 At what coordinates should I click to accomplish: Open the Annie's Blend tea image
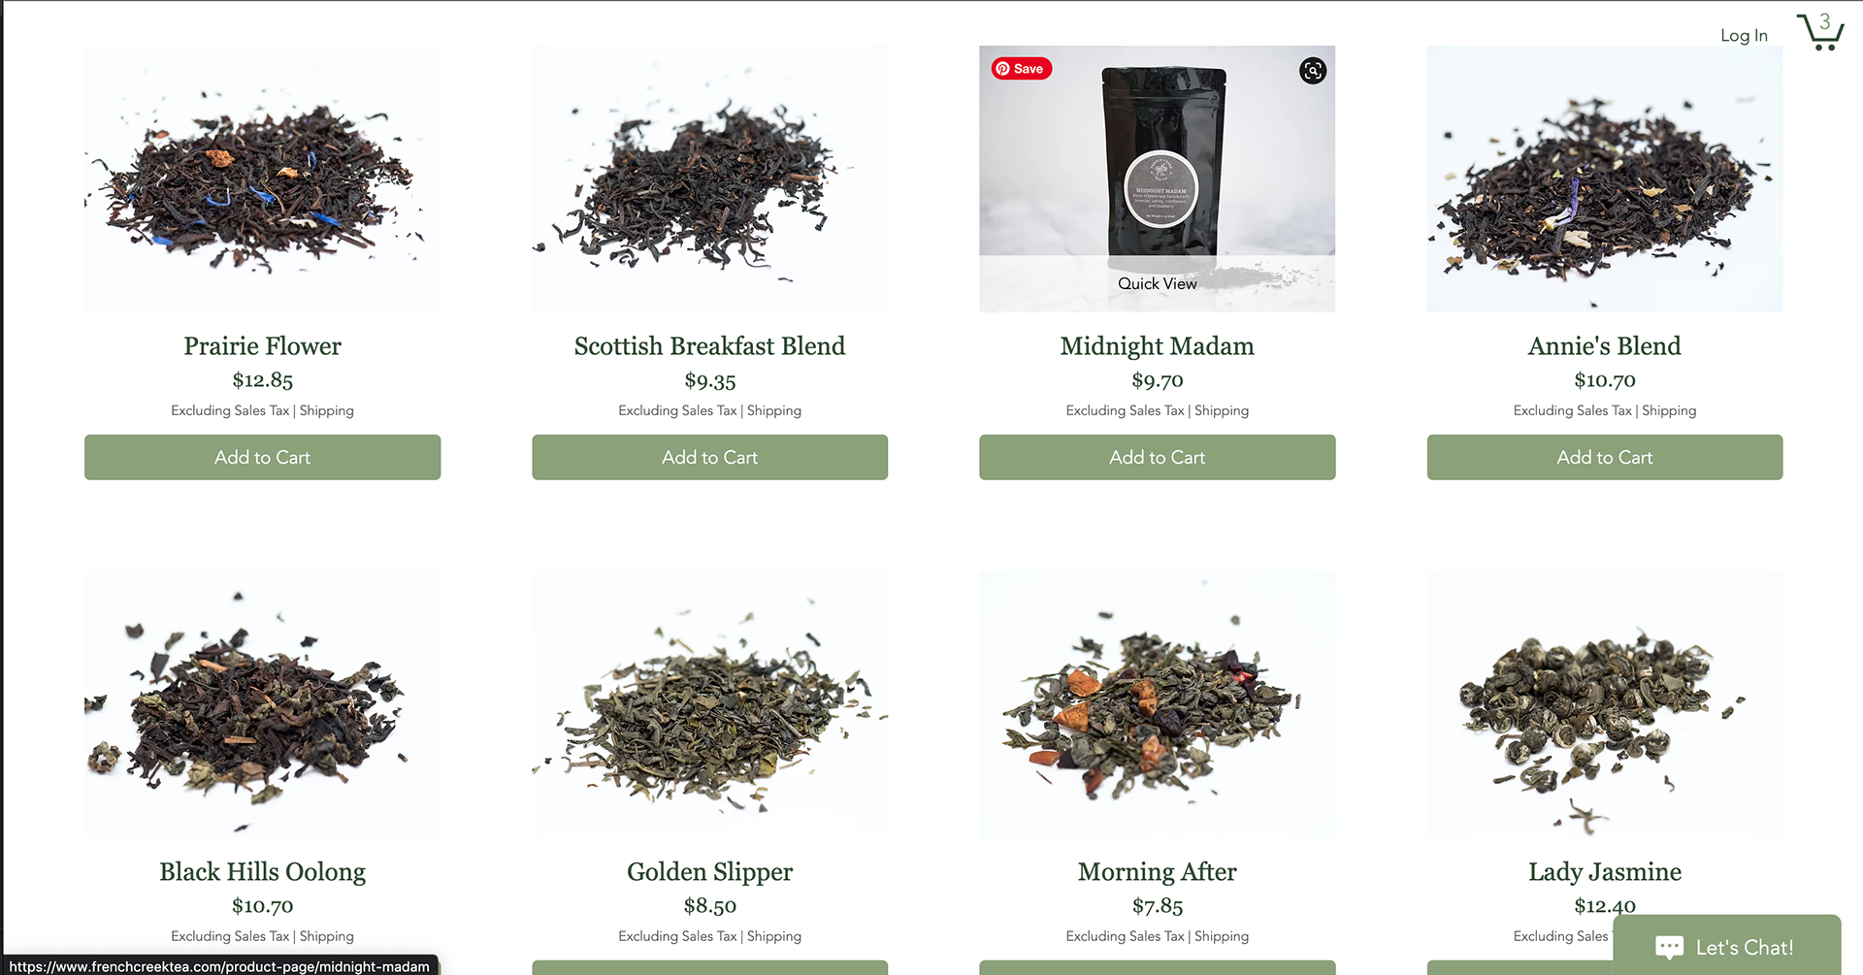pyautogui.click(x=1604, y=179)
